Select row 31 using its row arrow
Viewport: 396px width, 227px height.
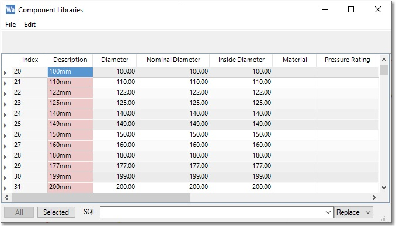click(x=6, y=188)
